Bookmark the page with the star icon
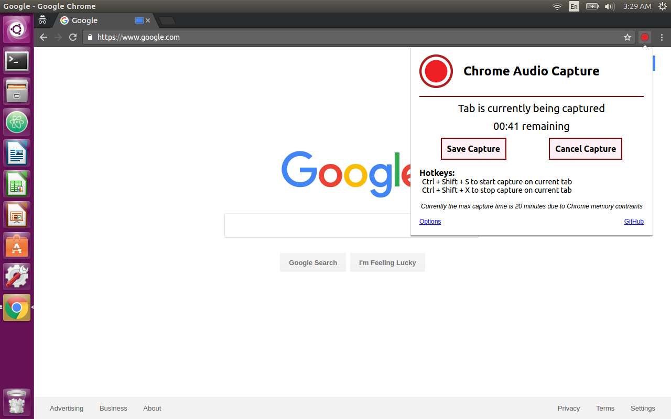Image resolution: width=671 pixels, height=419 pixels. [627, 37]
